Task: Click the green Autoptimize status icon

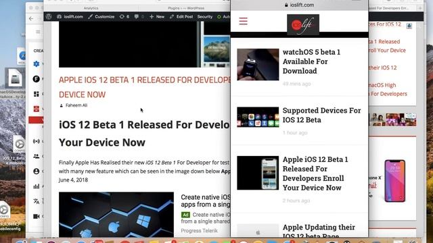Action: tap(219, 17)
